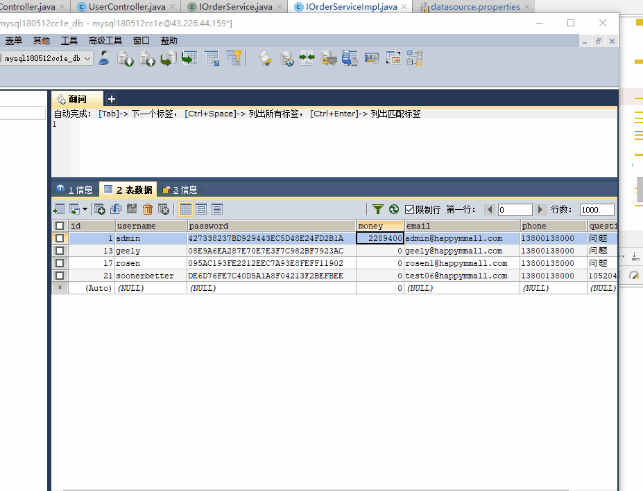Viewport: 643px width, 491px height.
Task: Toggle the 限制行 checkbox
Action: [410, 209]
